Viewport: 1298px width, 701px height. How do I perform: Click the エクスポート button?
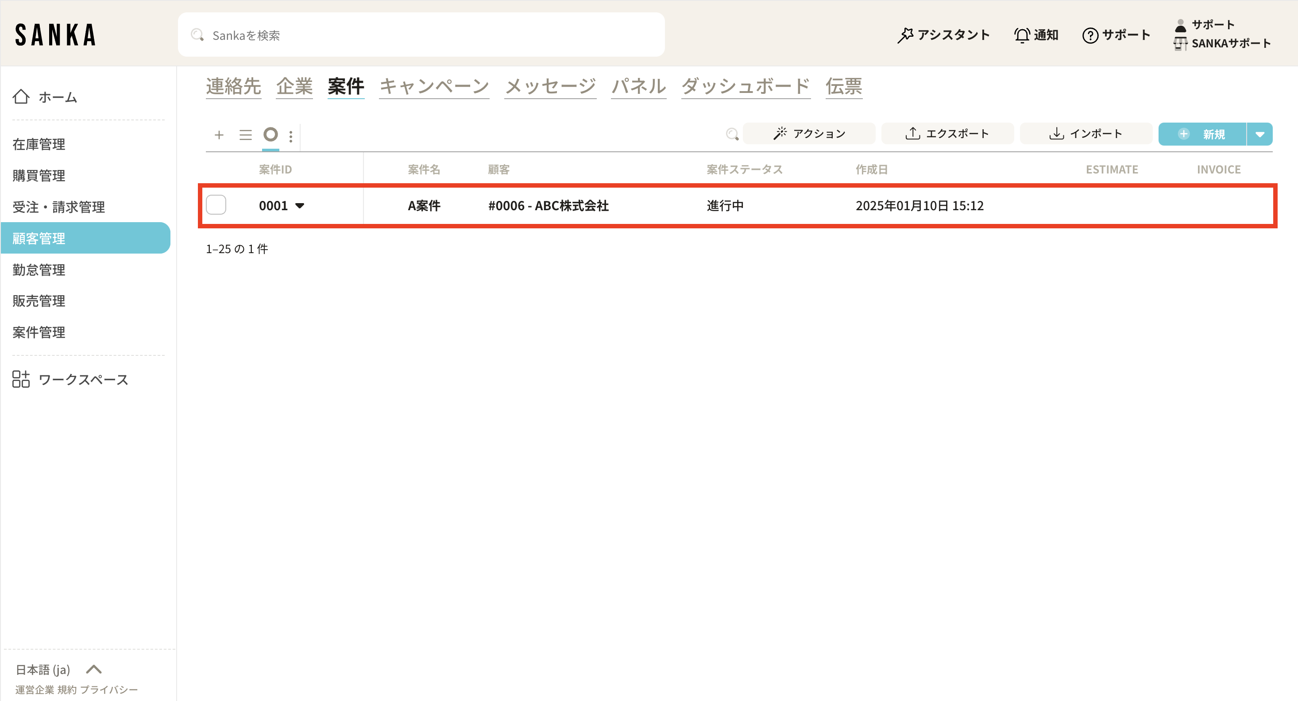(947, 134)
